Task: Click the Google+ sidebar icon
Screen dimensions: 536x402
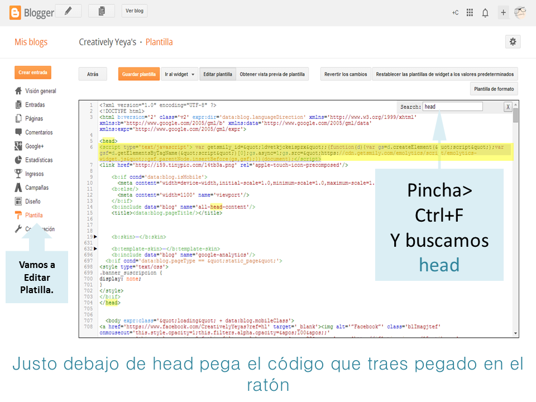Action: 18,146
